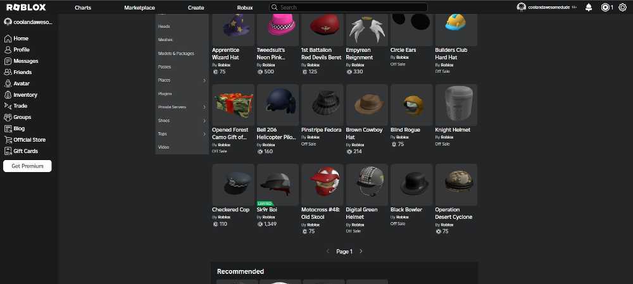Image resolution: width=633 pixels, height=284 pixels.
Task: Click the Profile sidebar icon
Action: tap(8, 49)
